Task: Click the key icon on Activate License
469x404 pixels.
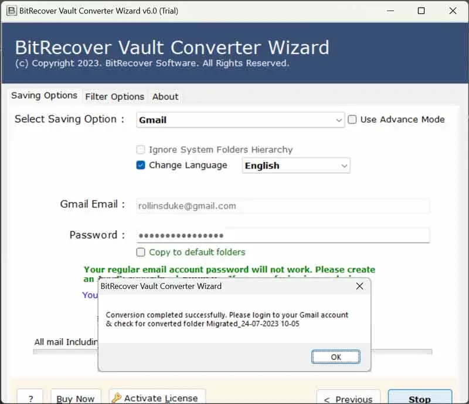Action: pyautogui.click(x=116, y=398)
